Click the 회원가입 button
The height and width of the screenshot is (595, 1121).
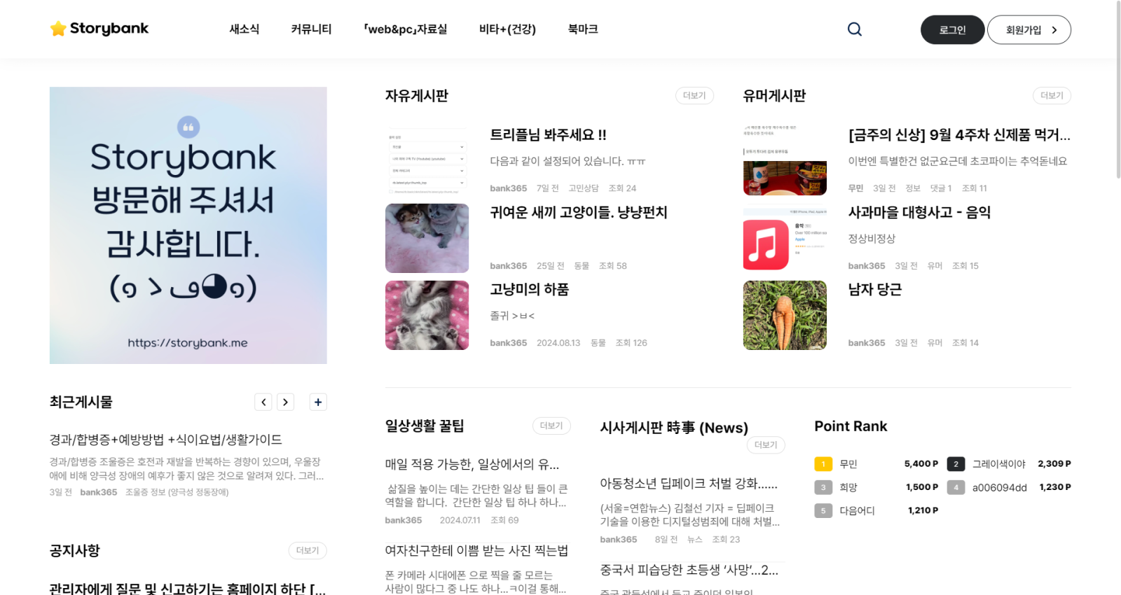[x=1029, y=29]
